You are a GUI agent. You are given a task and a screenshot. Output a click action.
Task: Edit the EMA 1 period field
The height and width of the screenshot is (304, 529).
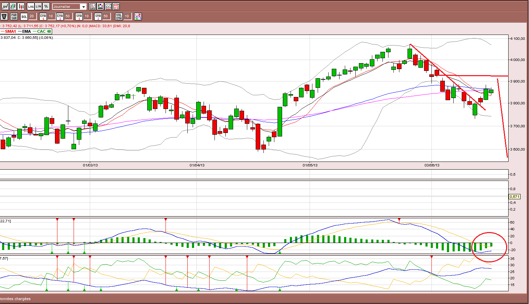pyautogui.click(x=51, y=16)
